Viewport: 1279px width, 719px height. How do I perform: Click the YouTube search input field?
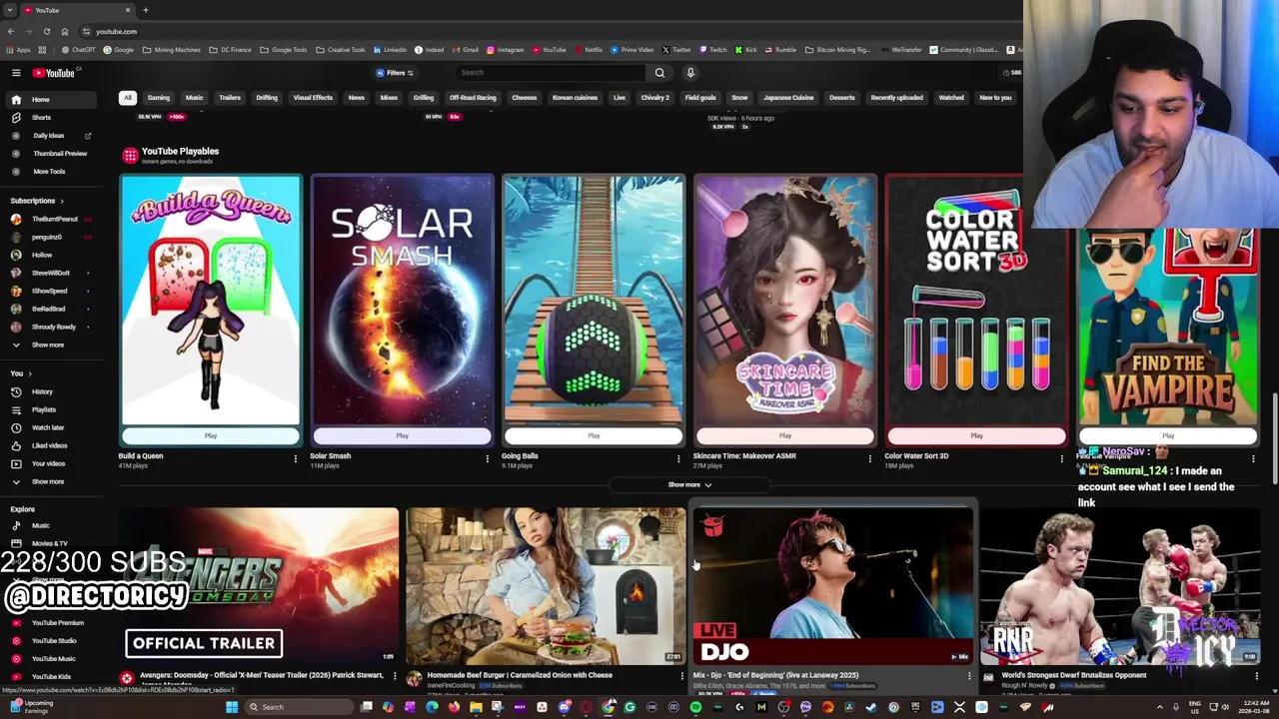(550, 73)
